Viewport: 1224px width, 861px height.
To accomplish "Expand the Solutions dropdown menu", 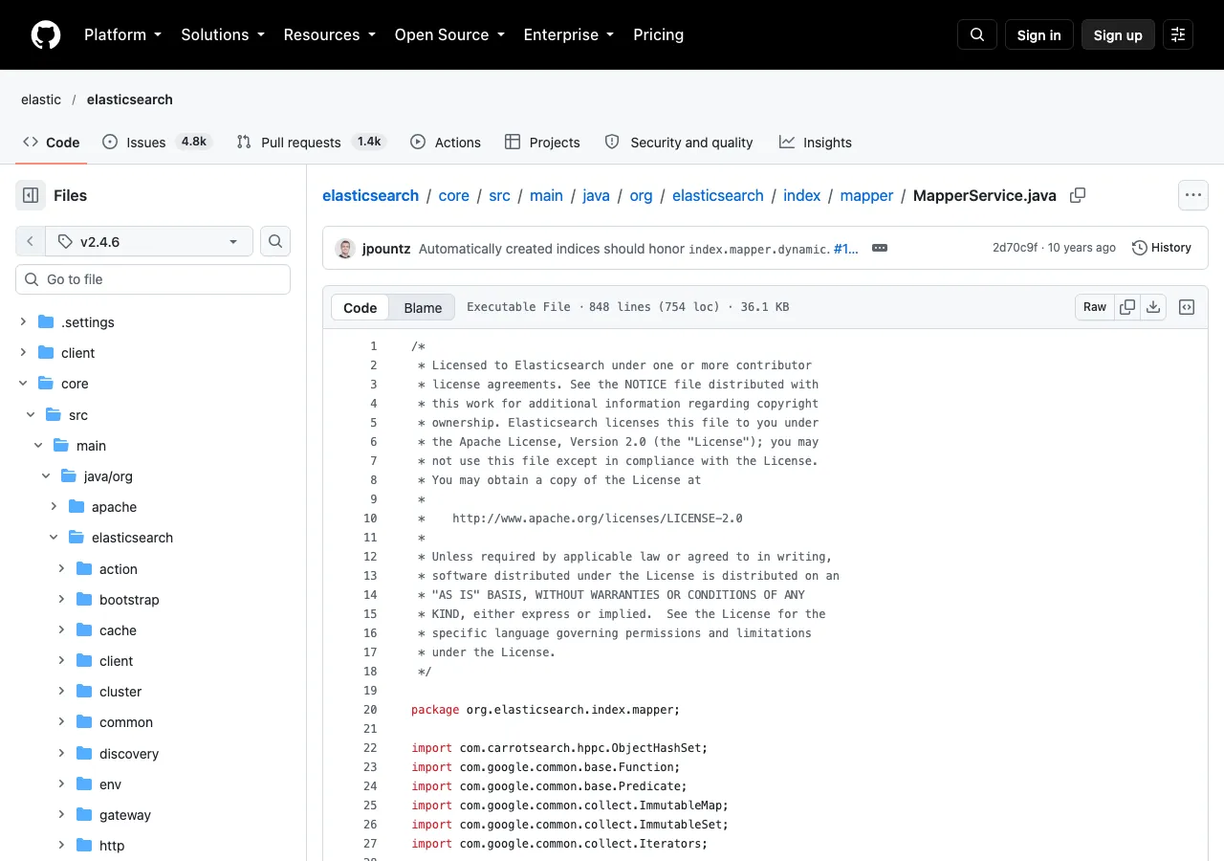I will (223, 34).
